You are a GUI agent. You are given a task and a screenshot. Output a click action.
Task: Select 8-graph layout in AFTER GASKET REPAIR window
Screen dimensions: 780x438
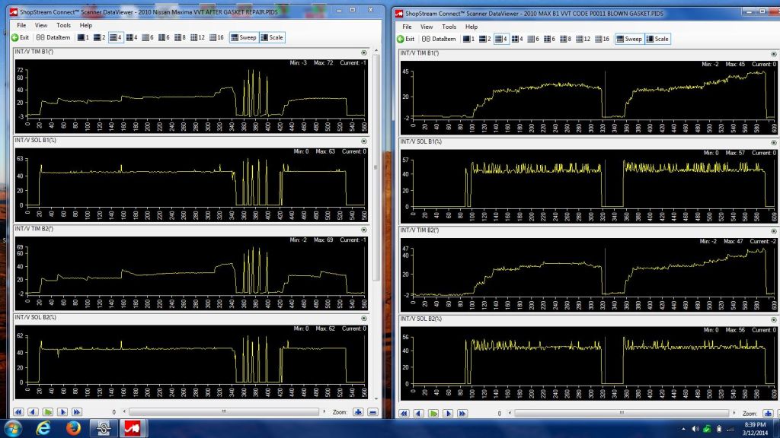(180, 37)
